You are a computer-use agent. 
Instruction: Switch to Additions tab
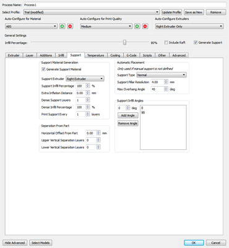(x=46, y=55)
